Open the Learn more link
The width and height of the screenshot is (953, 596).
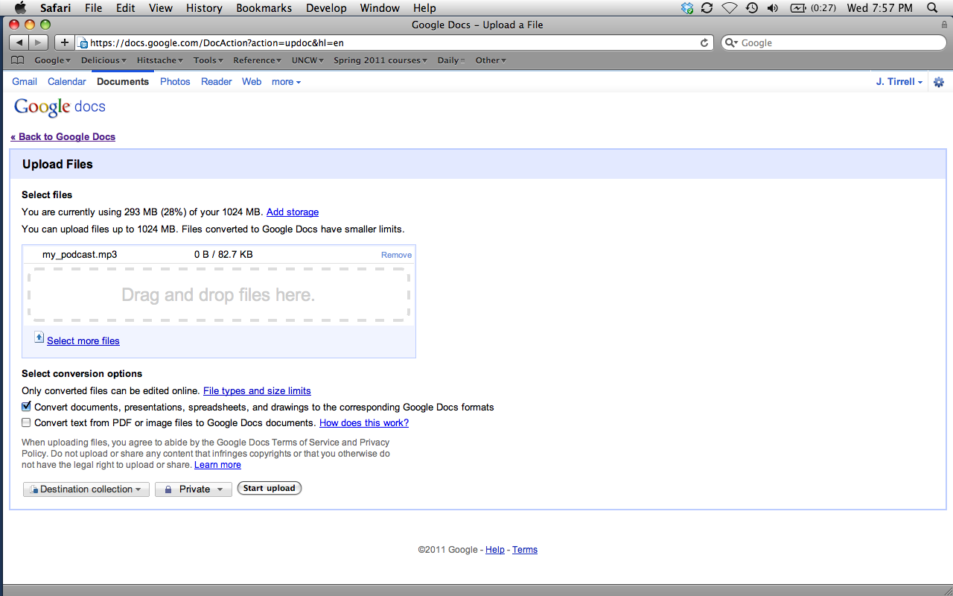pos(217,465)
